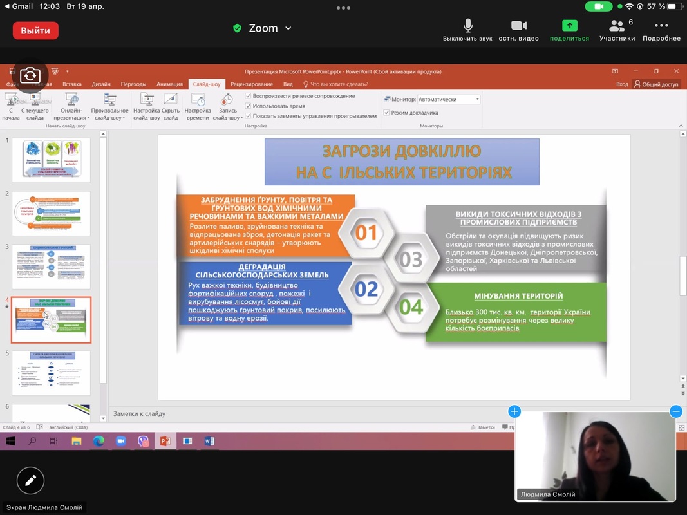Open the More options in Zoom

click(x=662, y=30)
